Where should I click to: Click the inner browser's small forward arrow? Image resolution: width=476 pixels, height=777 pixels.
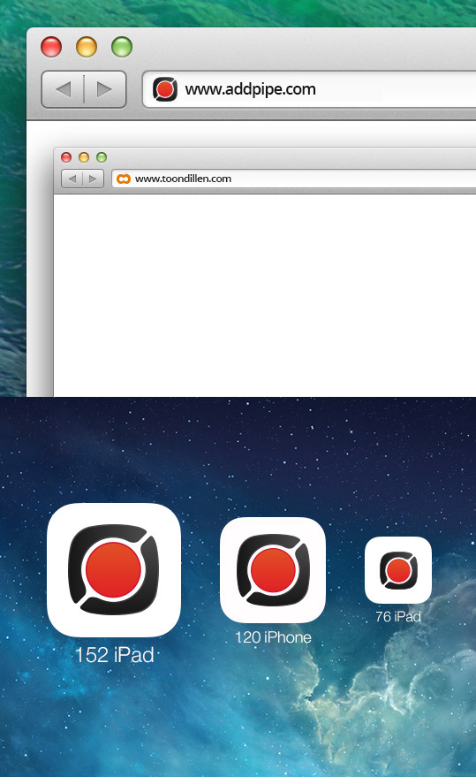93,179
